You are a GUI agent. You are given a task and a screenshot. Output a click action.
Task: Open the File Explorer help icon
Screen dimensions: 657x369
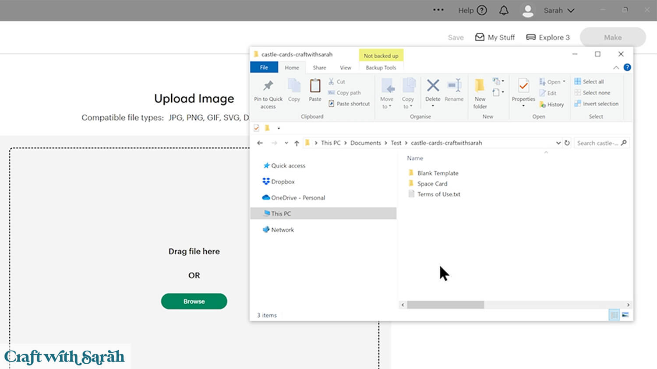pyautogui.click(x=627, y=67)
